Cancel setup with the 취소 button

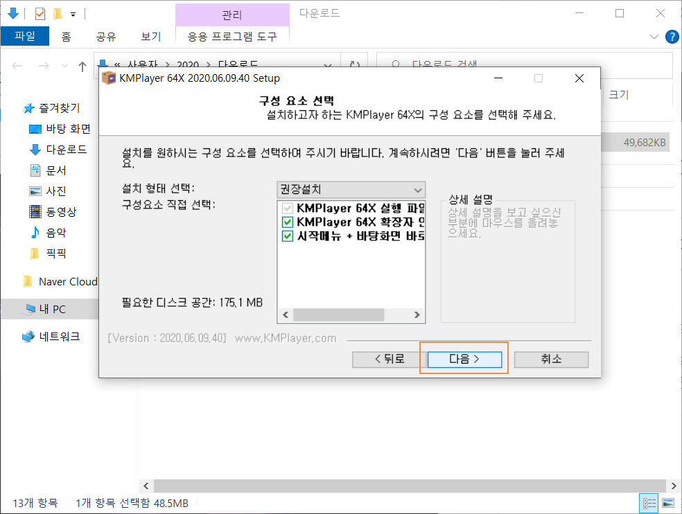point(551,360)
